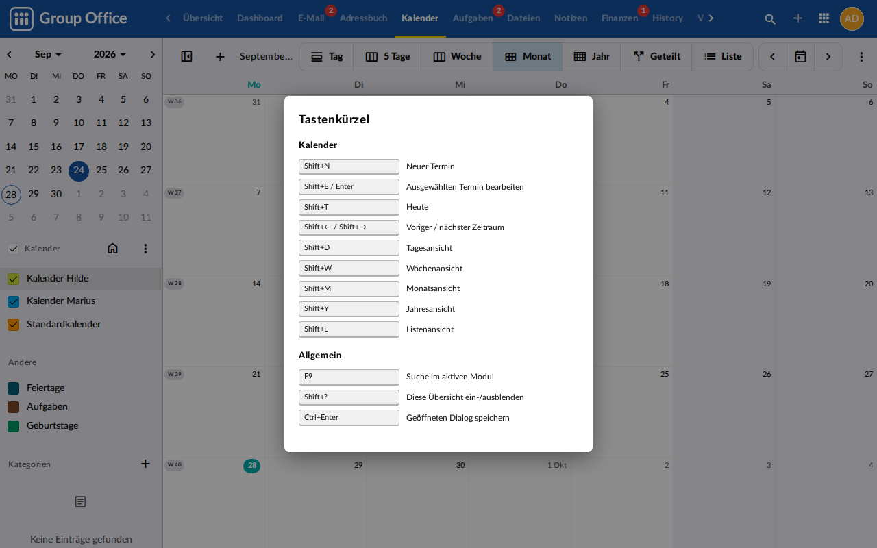
Task: Toggle Feiertage calendar checkbox
Action: (13, 388)
